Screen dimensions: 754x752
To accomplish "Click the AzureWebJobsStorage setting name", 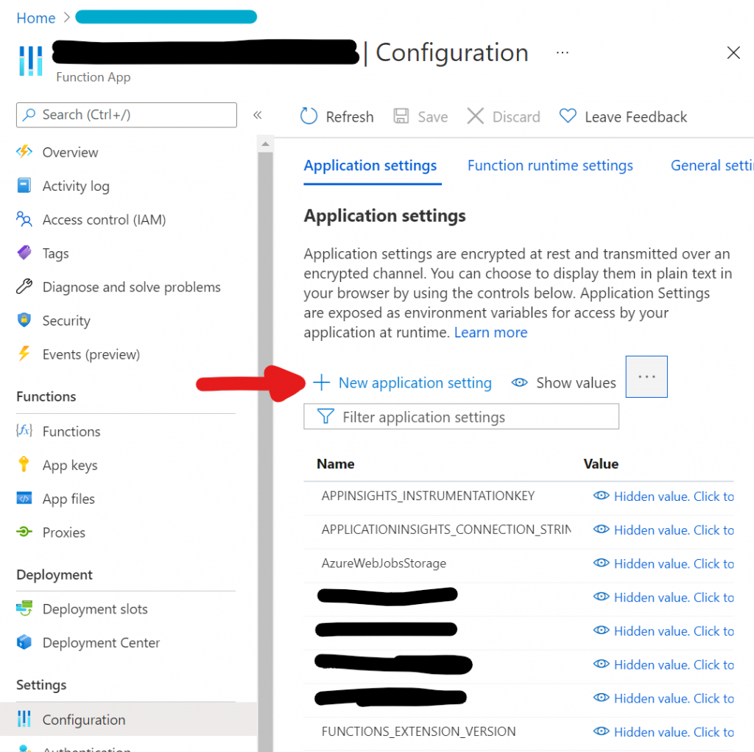I will 384,563.
